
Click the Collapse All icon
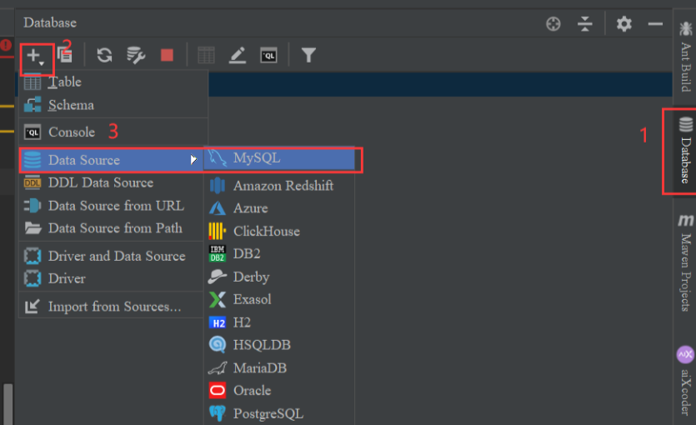click(585, 23)
